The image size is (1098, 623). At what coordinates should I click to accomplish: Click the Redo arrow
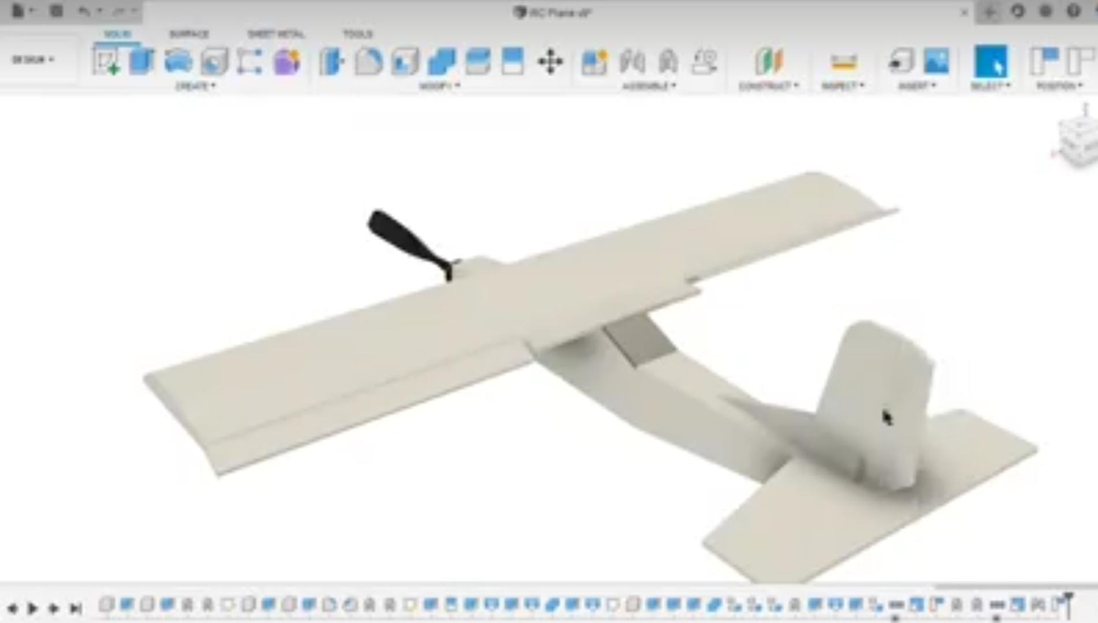pyautogui.click(x=120, y=11)
